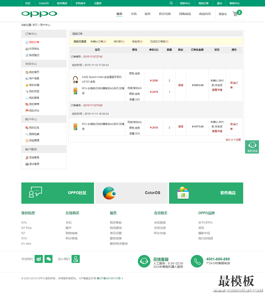Switch to 待发货(0) filter

point(137,42)
